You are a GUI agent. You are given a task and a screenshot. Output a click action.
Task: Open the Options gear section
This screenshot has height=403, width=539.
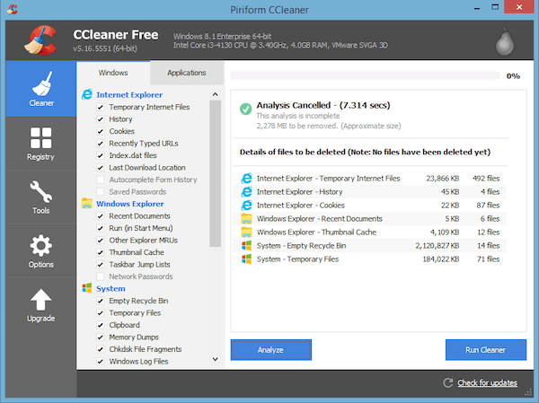(41, 251)
